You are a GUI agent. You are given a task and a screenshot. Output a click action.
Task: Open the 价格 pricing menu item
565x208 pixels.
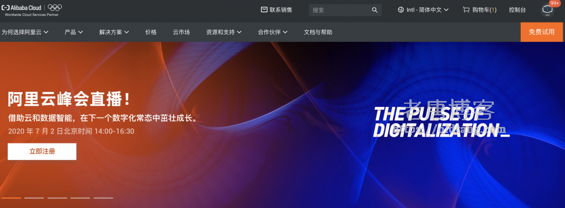151,32
